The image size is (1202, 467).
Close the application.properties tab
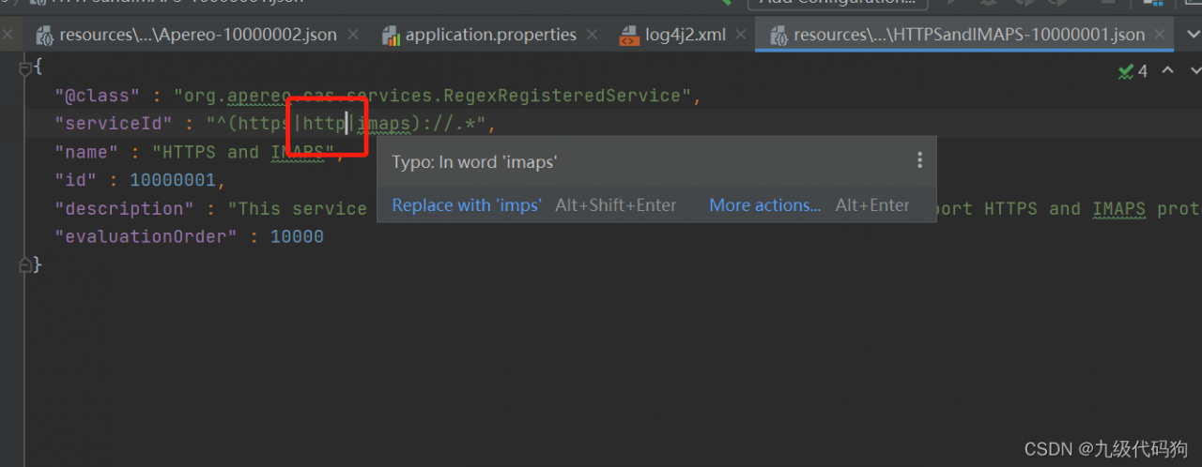coord(593,36)
